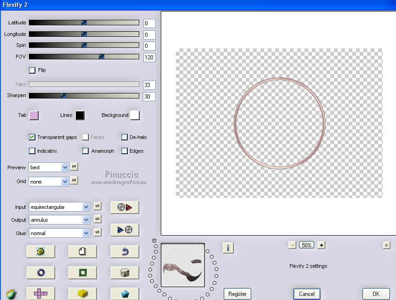Click the S button next to Glue
Screen dimensions: 396x300
97,232
